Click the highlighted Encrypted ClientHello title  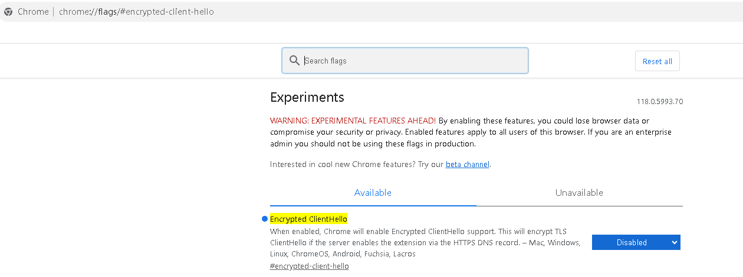[308, 219]
